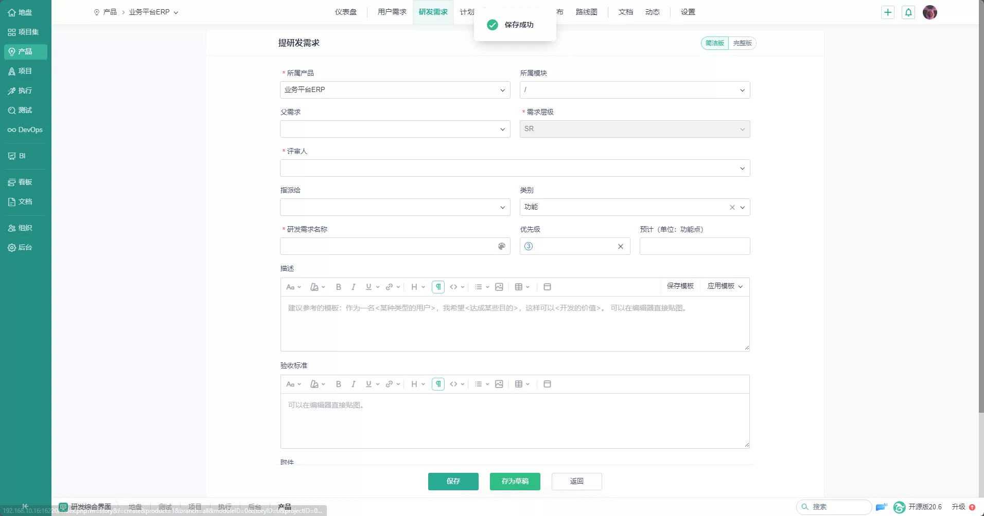This screenshot has width=984, height=516.
Task: Open the 评审人 dropdown
Action: click(x=515, y=168)
